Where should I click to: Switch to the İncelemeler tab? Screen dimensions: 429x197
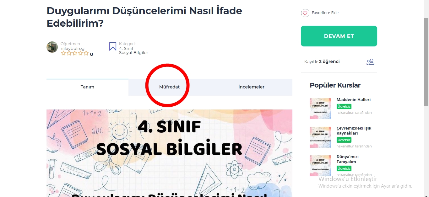point(252,87)
